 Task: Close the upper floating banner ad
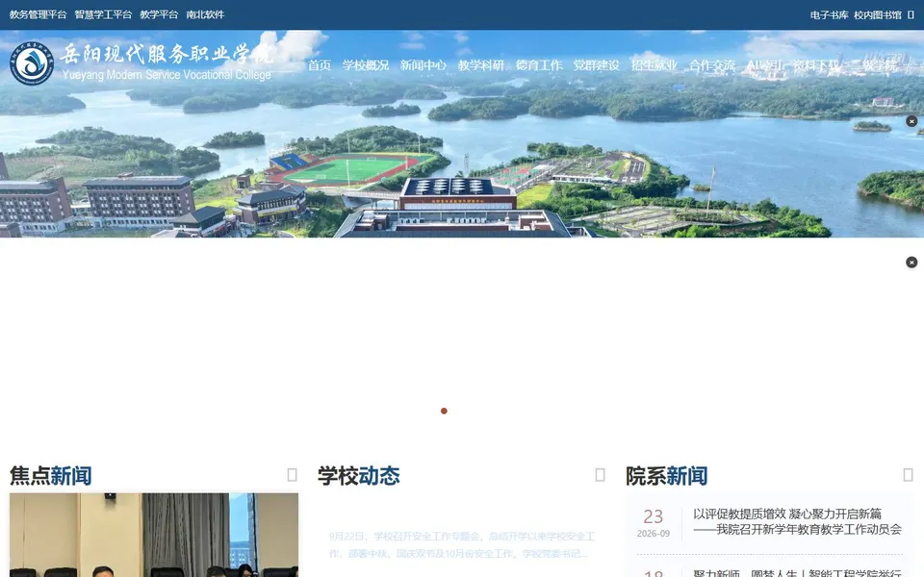911,121
